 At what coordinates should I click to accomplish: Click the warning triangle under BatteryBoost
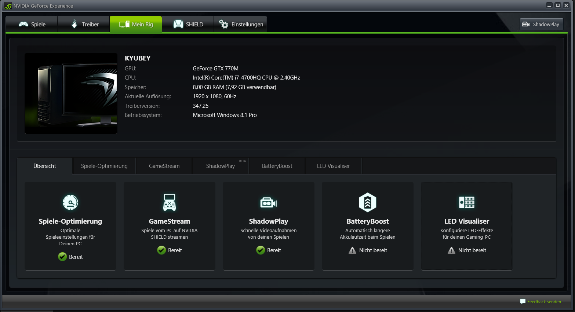(x=352, y=250)
